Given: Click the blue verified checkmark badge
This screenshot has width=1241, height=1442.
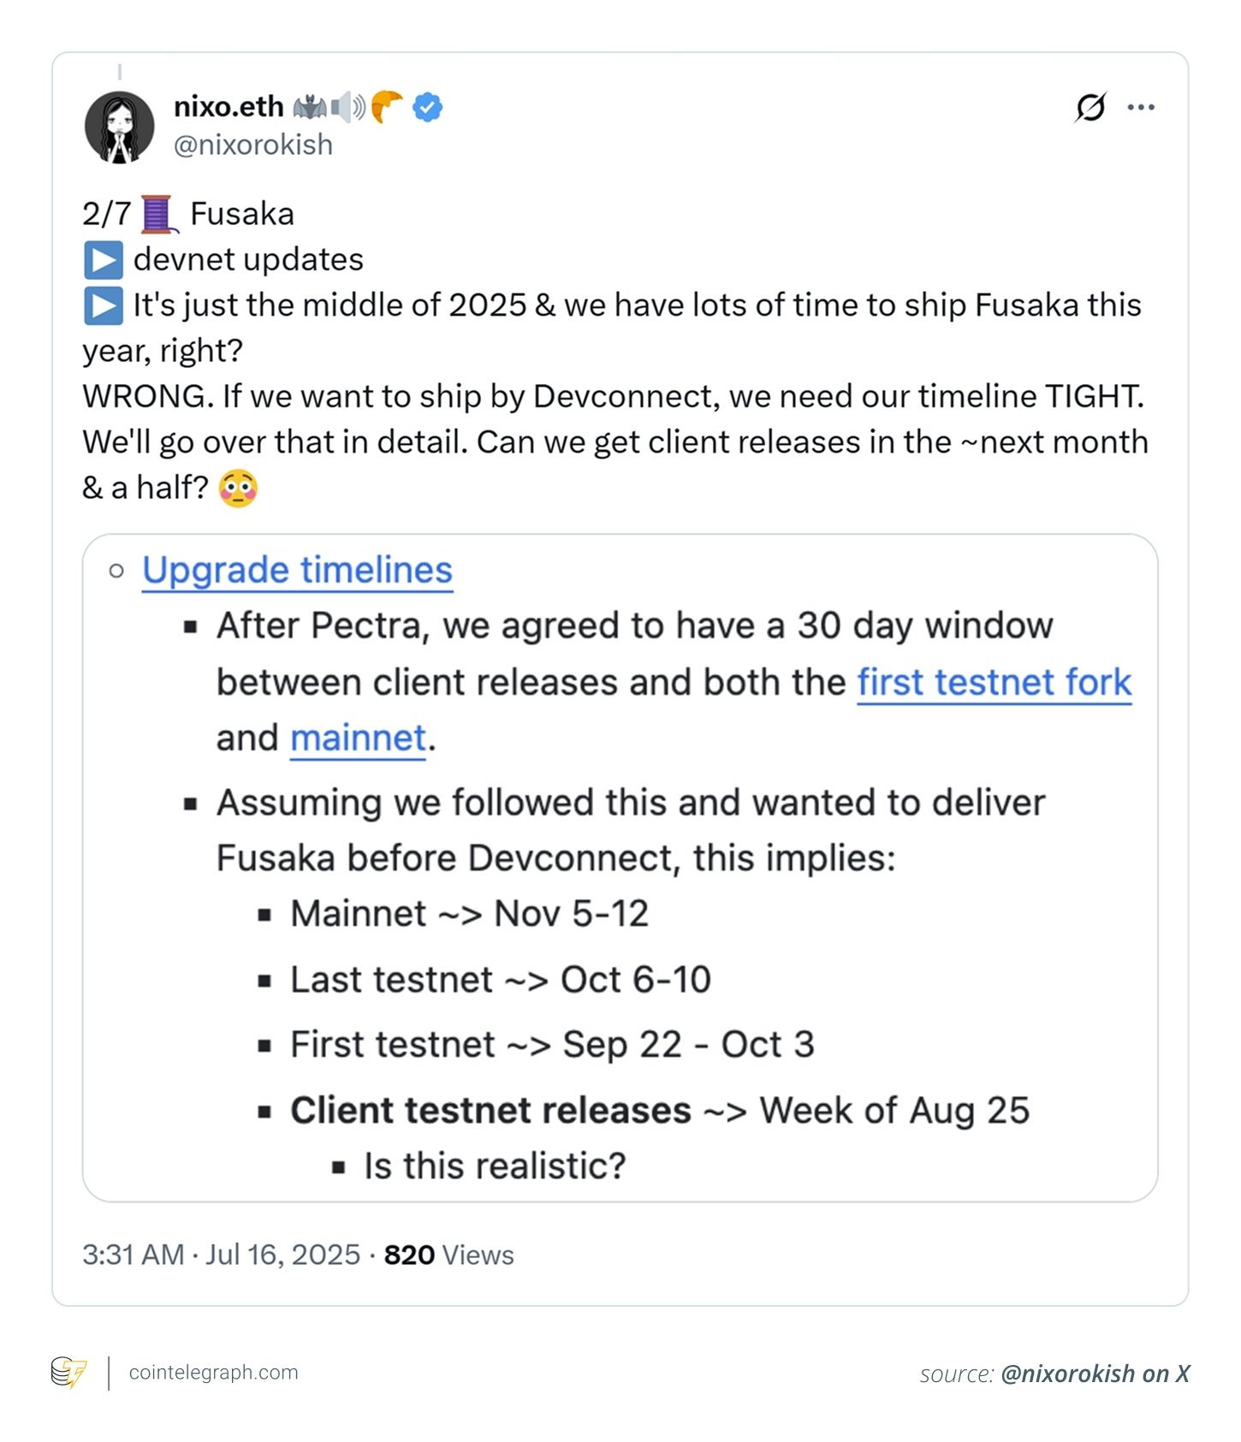Looking at the screenshot, I should click(428, 108).
